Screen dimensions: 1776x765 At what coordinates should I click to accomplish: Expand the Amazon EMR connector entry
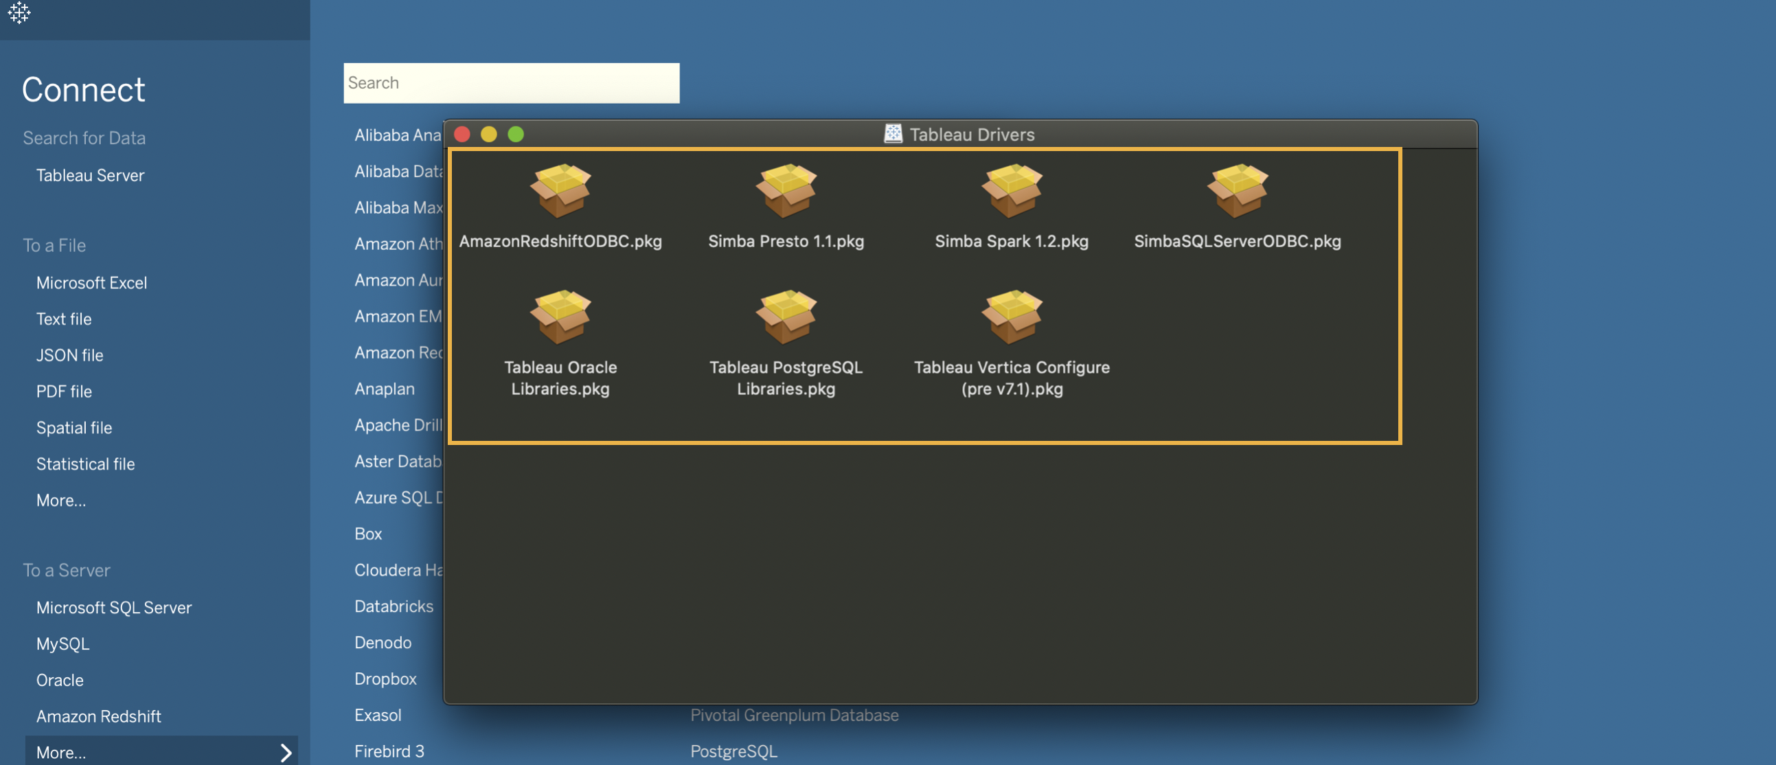pos(398,315)
